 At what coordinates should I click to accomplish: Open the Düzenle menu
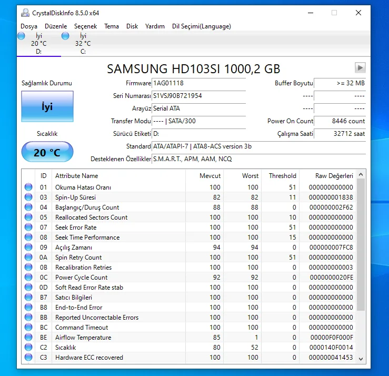tap(56, 26)
